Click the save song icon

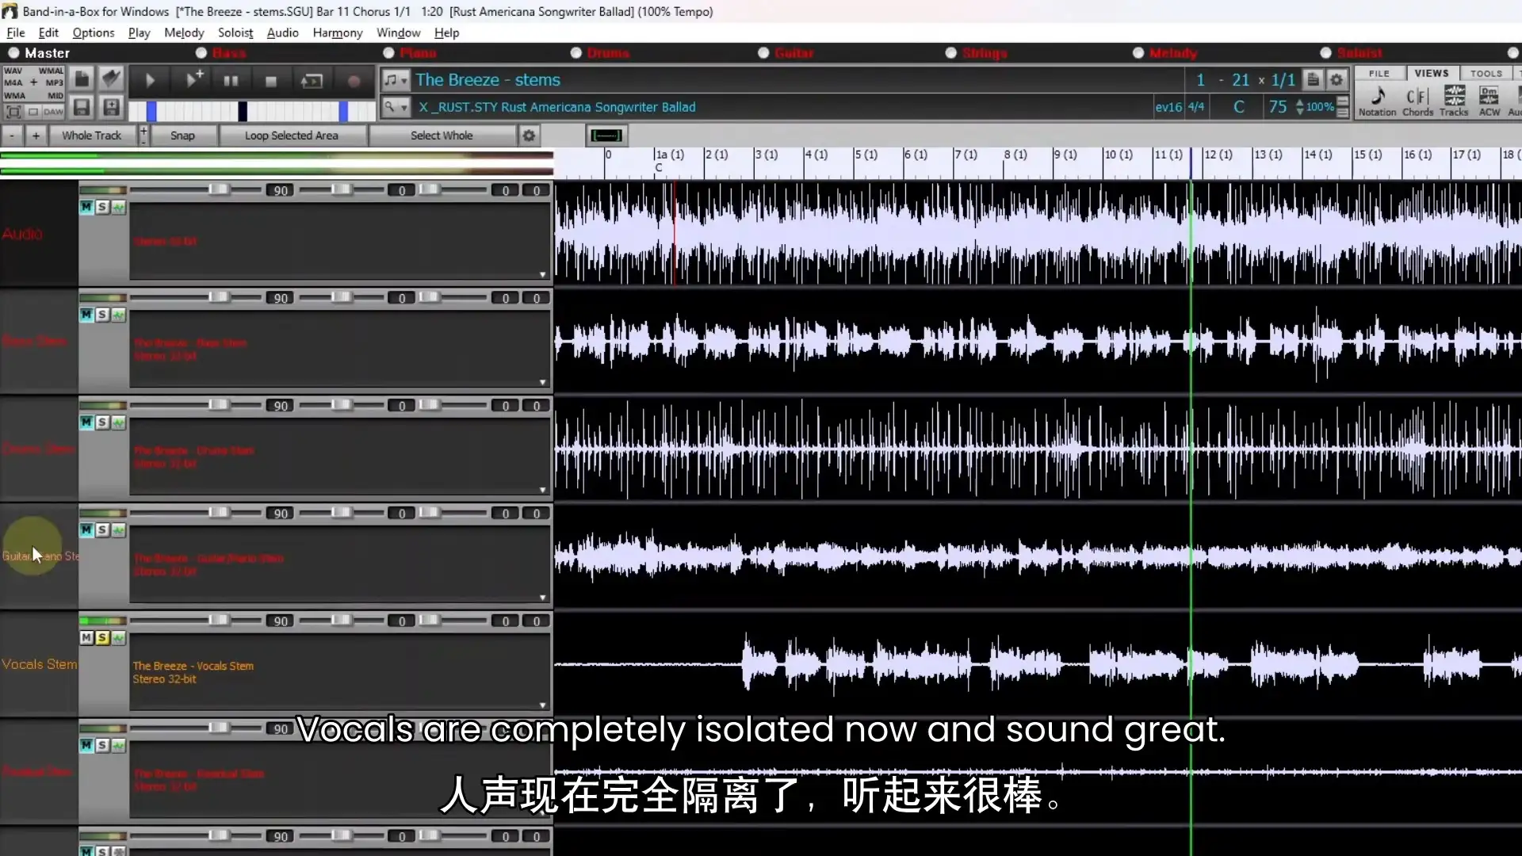[x=82, y=108]
